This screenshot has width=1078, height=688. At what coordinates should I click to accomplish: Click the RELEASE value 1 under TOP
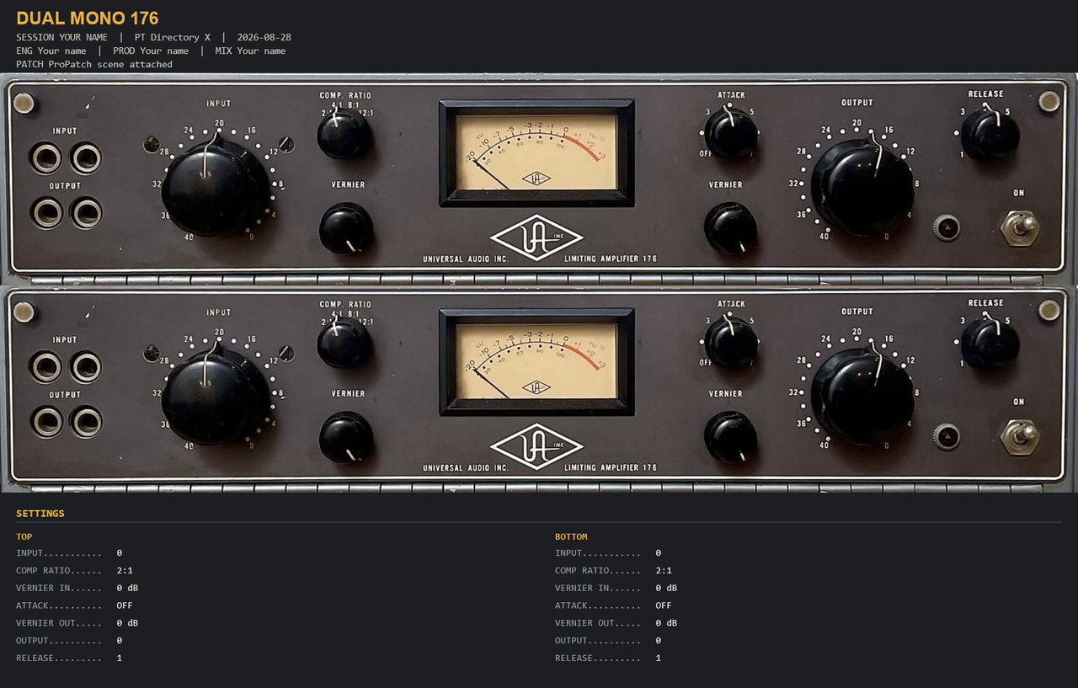(x=120, y=658)
